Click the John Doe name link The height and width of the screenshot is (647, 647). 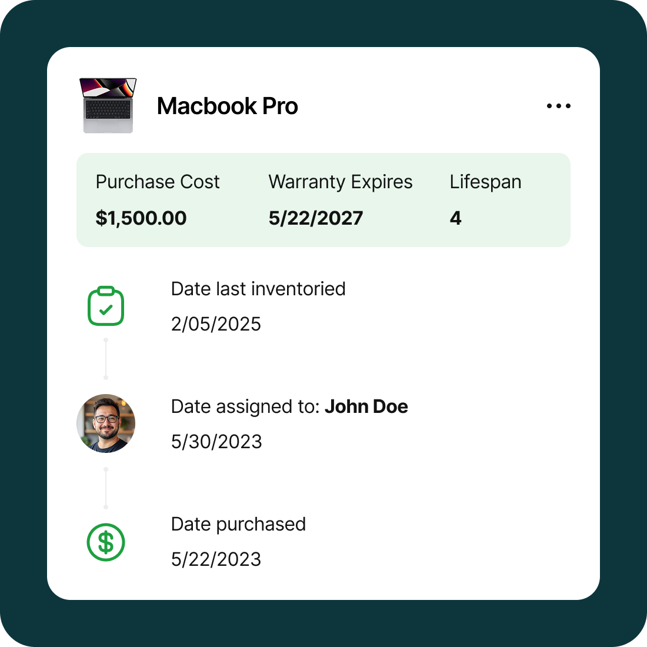click(366, 406)
